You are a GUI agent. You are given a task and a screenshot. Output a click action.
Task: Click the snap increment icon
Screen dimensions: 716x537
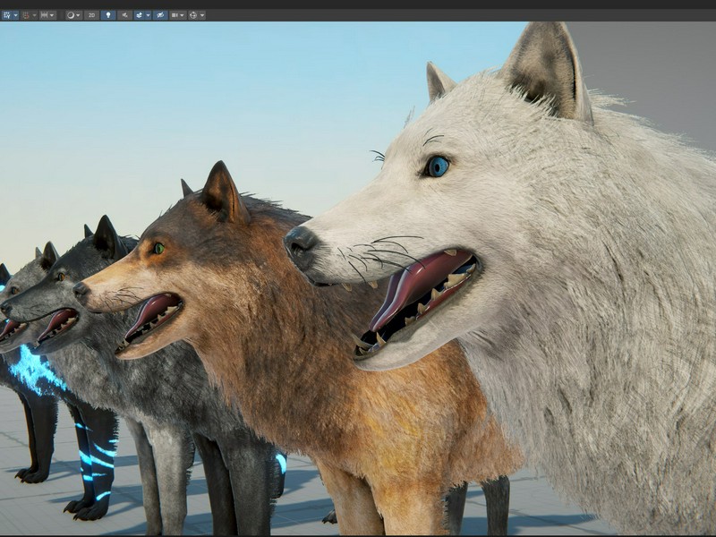44,15
